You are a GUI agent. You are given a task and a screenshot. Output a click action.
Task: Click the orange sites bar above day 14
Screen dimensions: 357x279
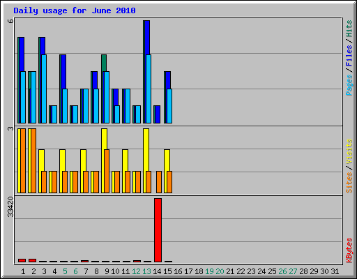pos(159,182)
